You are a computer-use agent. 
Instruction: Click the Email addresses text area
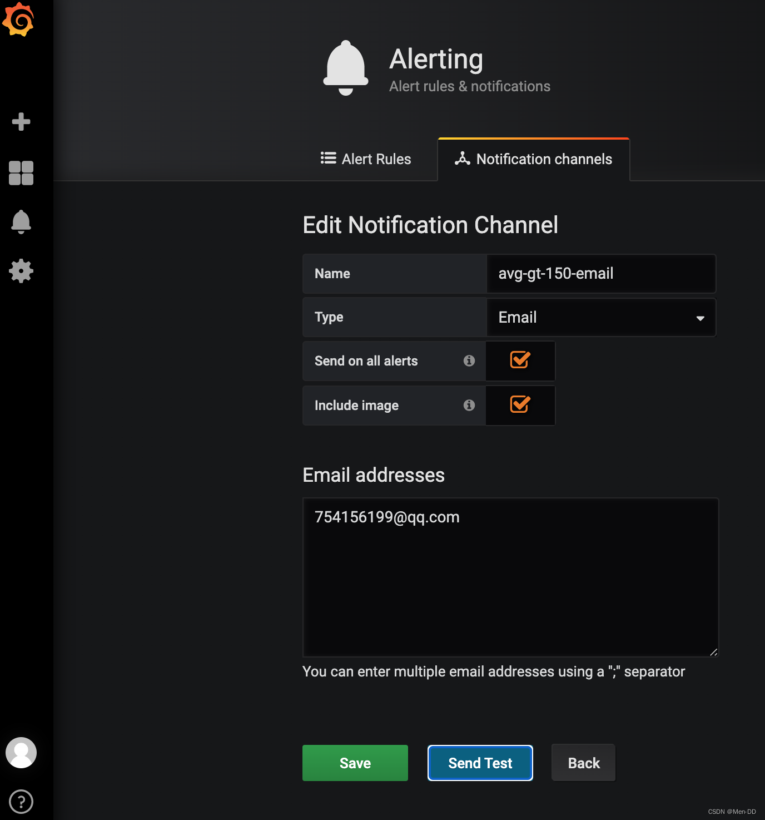click(510, 577)
